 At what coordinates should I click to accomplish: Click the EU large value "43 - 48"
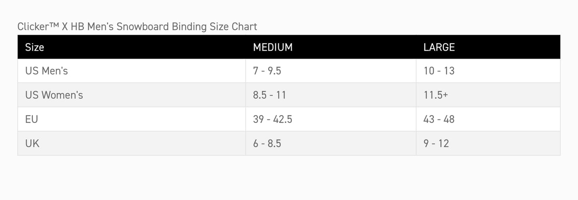[439, 119]
